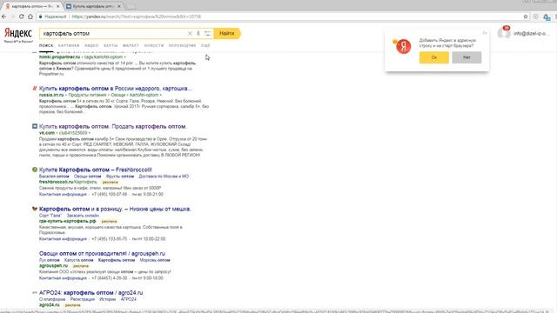557x313 pixels.
Task: Open 'Доставка по Москве и МО' sitelink
Action: (164, 176)
